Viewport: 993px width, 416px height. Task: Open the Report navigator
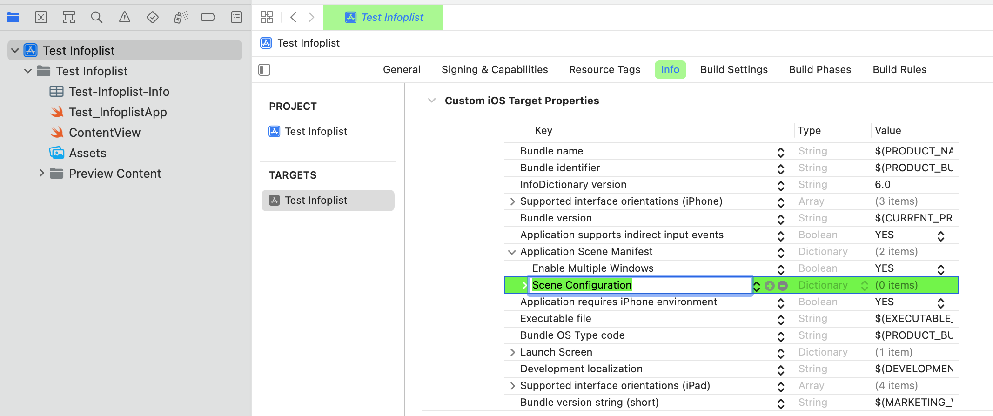236,18
